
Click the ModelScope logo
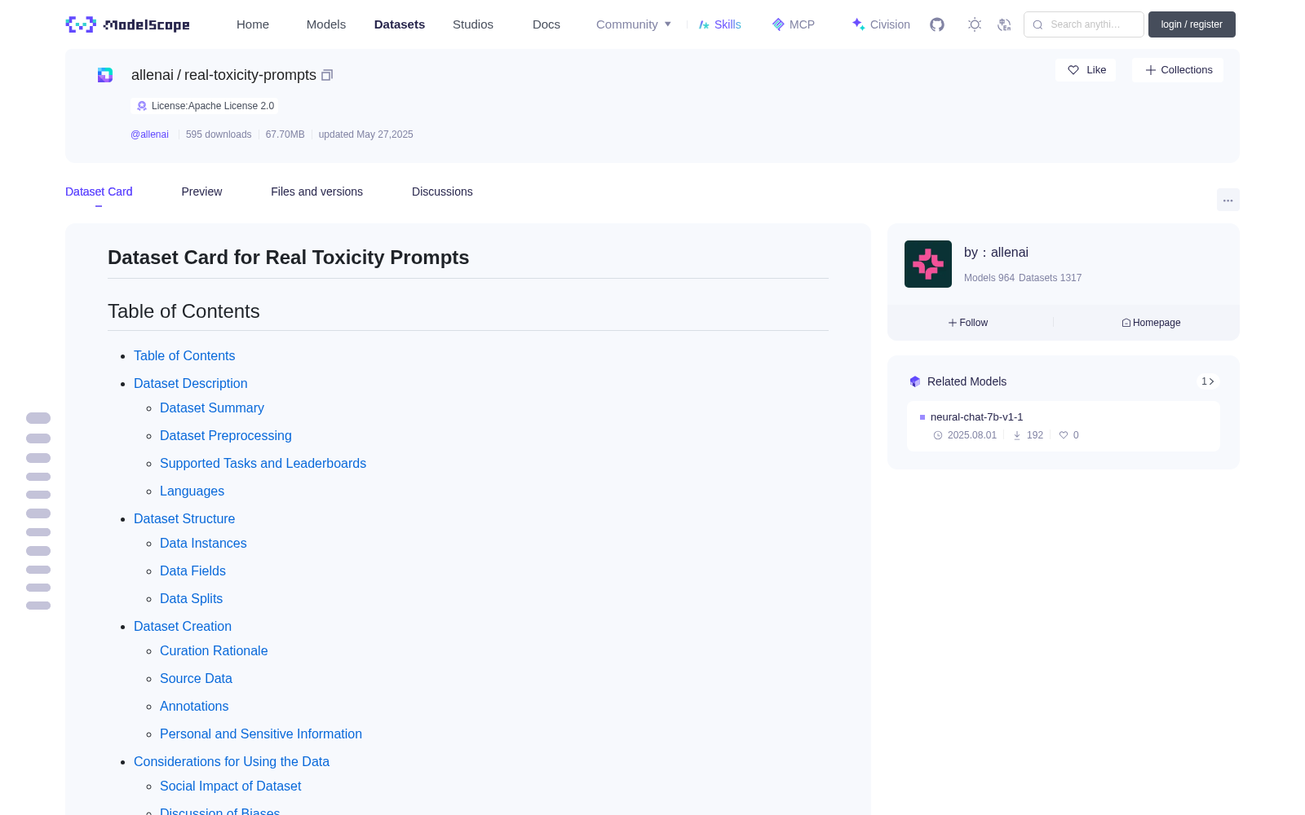point(127,24)
